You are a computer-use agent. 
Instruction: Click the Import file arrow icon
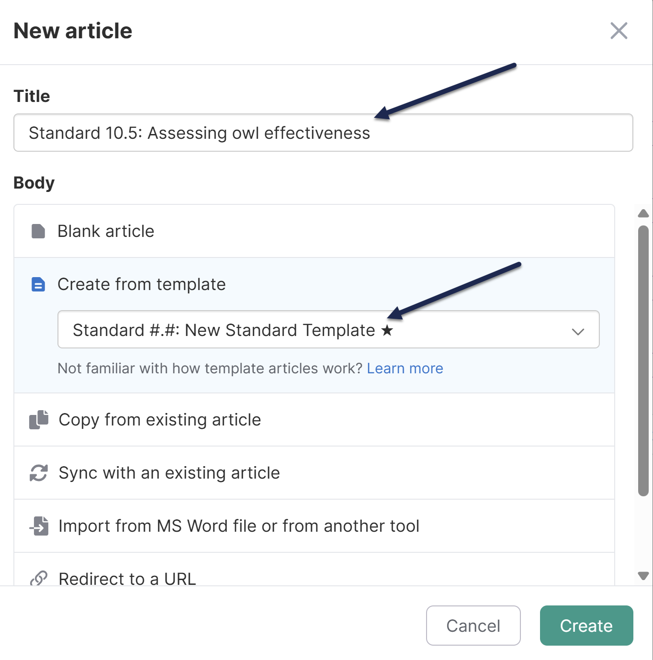tap(39, 526)
